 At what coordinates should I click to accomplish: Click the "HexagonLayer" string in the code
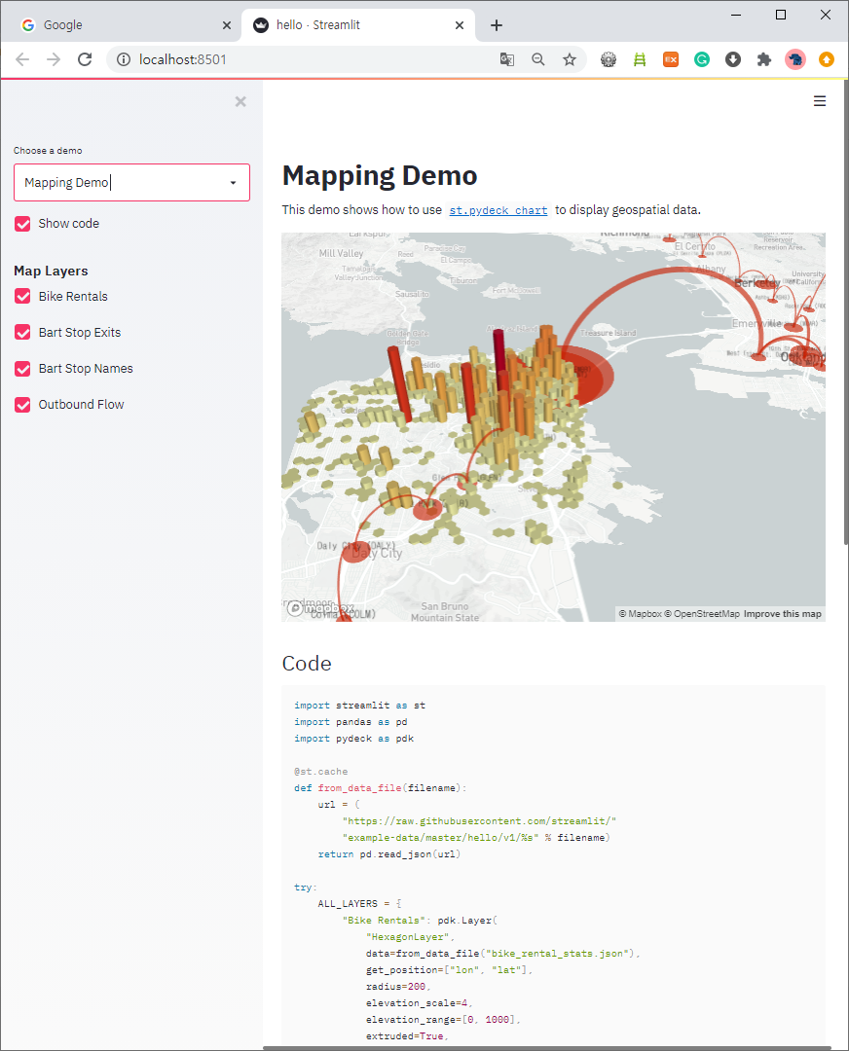coord(409,937)
